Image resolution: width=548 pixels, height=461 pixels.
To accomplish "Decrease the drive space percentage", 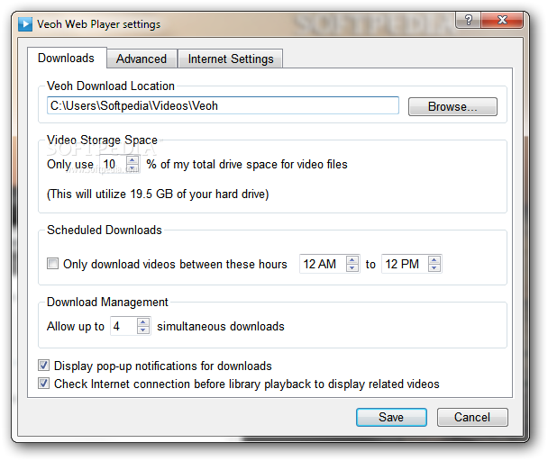I will point(132,168).
